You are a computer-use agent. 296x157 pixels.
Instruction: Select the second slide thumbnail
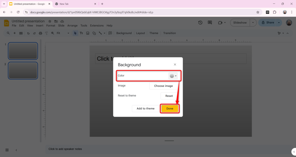23,70
